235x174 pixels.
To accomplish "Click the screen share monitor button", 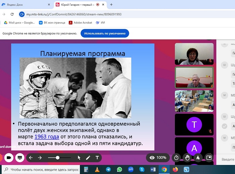I will (19, 158).
